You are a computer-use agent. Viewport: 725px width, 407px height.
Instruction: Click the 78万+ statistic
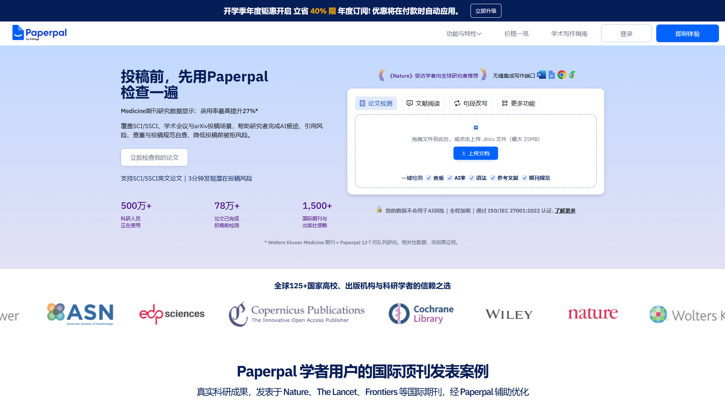point(227,206)
